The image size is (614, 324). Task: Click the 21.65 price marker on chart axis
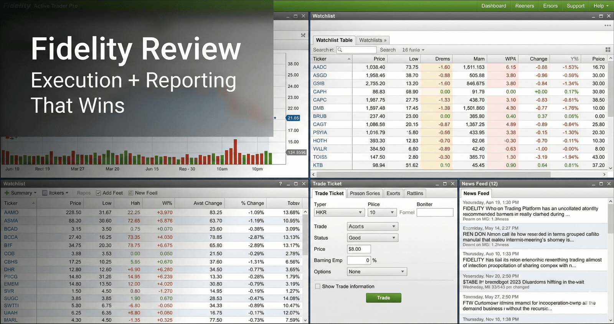pyautogui.click(x=293, y=118)
